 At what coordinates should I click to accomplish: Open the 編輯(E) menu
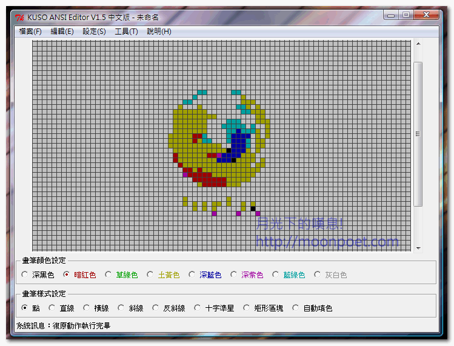[x=62, y=32]
